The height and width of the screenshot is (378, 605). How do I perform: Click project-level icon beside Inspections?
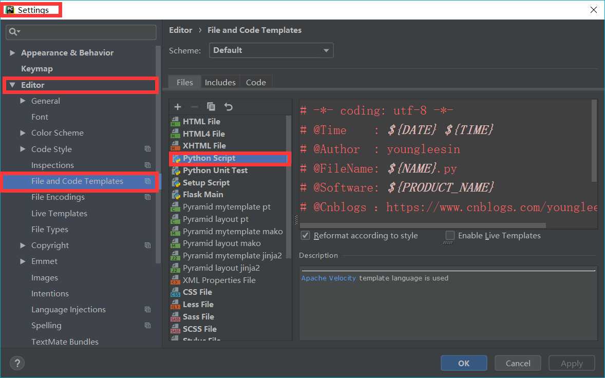coord(147,165)
